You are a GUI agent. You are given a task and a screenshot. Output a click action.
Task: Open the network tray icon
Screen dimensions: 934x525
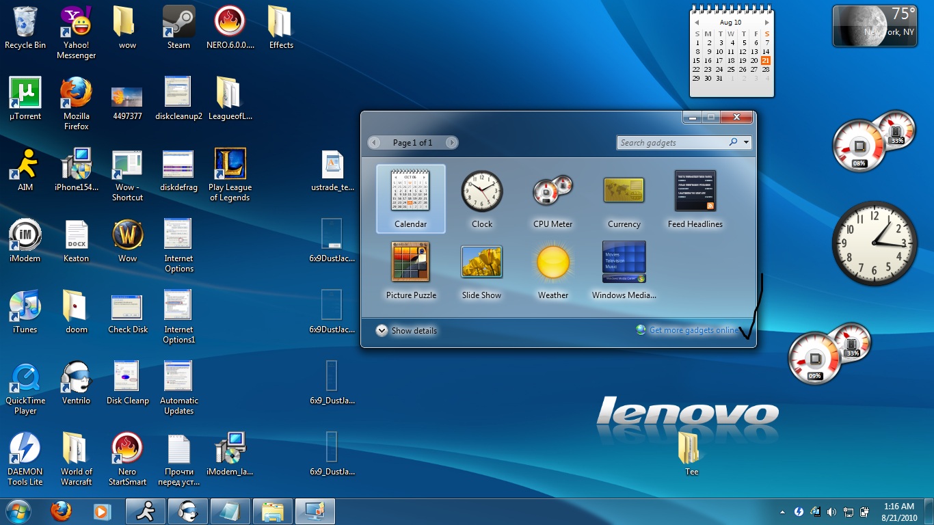point(848,512)
